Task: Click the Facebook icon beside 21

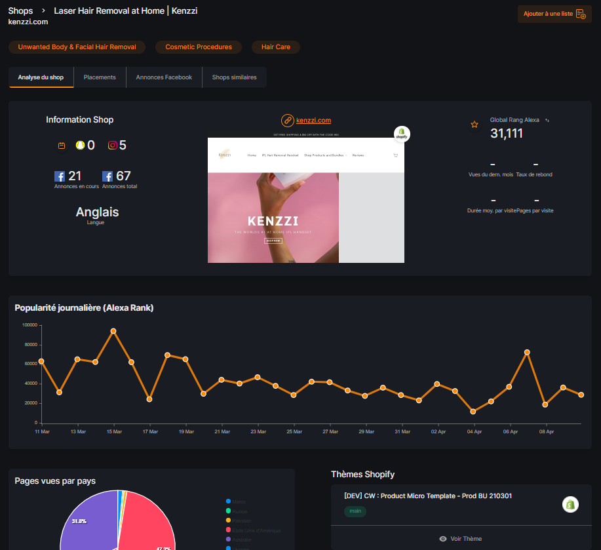Action: [60, 176]
